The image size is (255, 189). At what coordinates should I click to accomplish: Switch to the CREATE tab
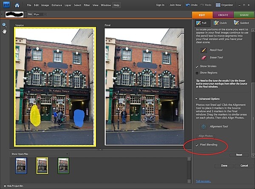click(223, 15)
